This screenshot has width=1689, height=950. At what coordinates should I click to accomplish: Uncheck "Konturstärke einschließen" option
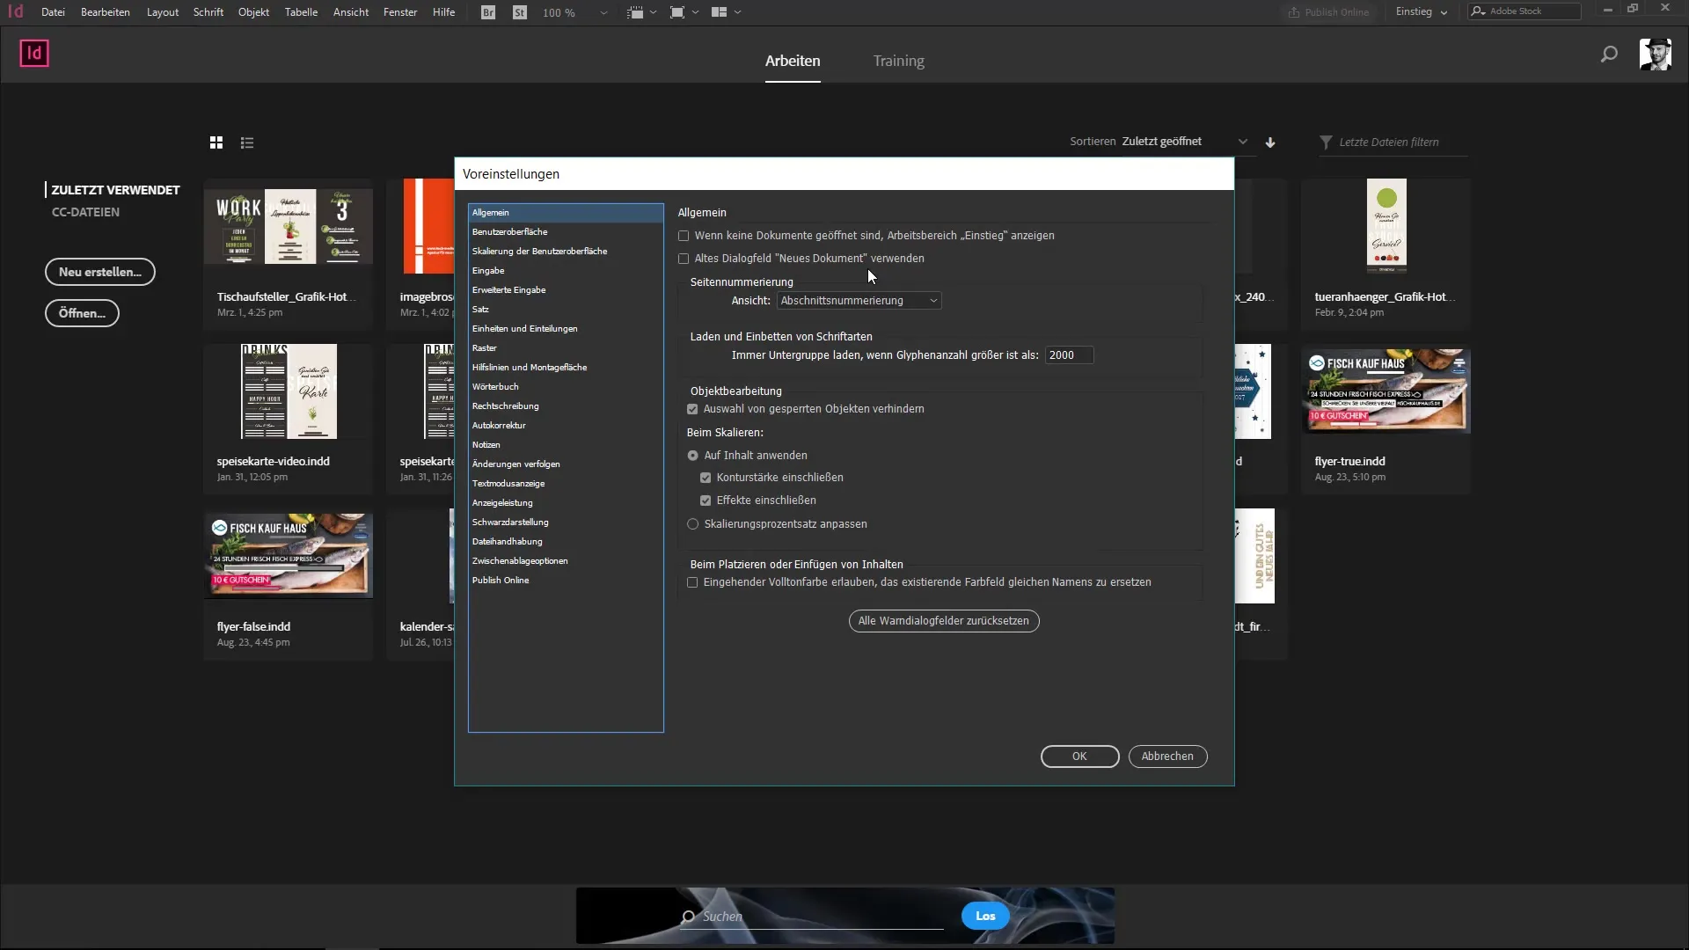(706, 478)
